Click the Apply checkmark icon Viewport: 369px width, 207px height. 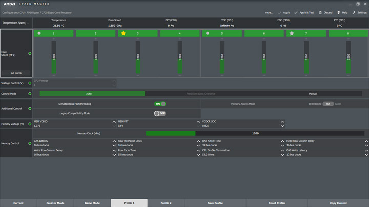pyautogui.click(x=280, y=13)
